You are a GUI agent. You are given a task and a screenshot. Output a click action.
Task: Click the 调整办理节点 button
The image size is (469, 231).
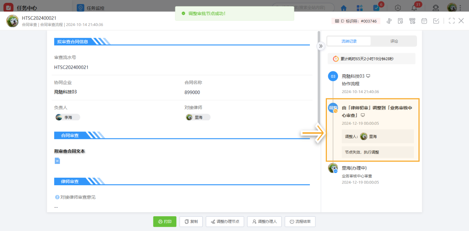coord(225,222)
